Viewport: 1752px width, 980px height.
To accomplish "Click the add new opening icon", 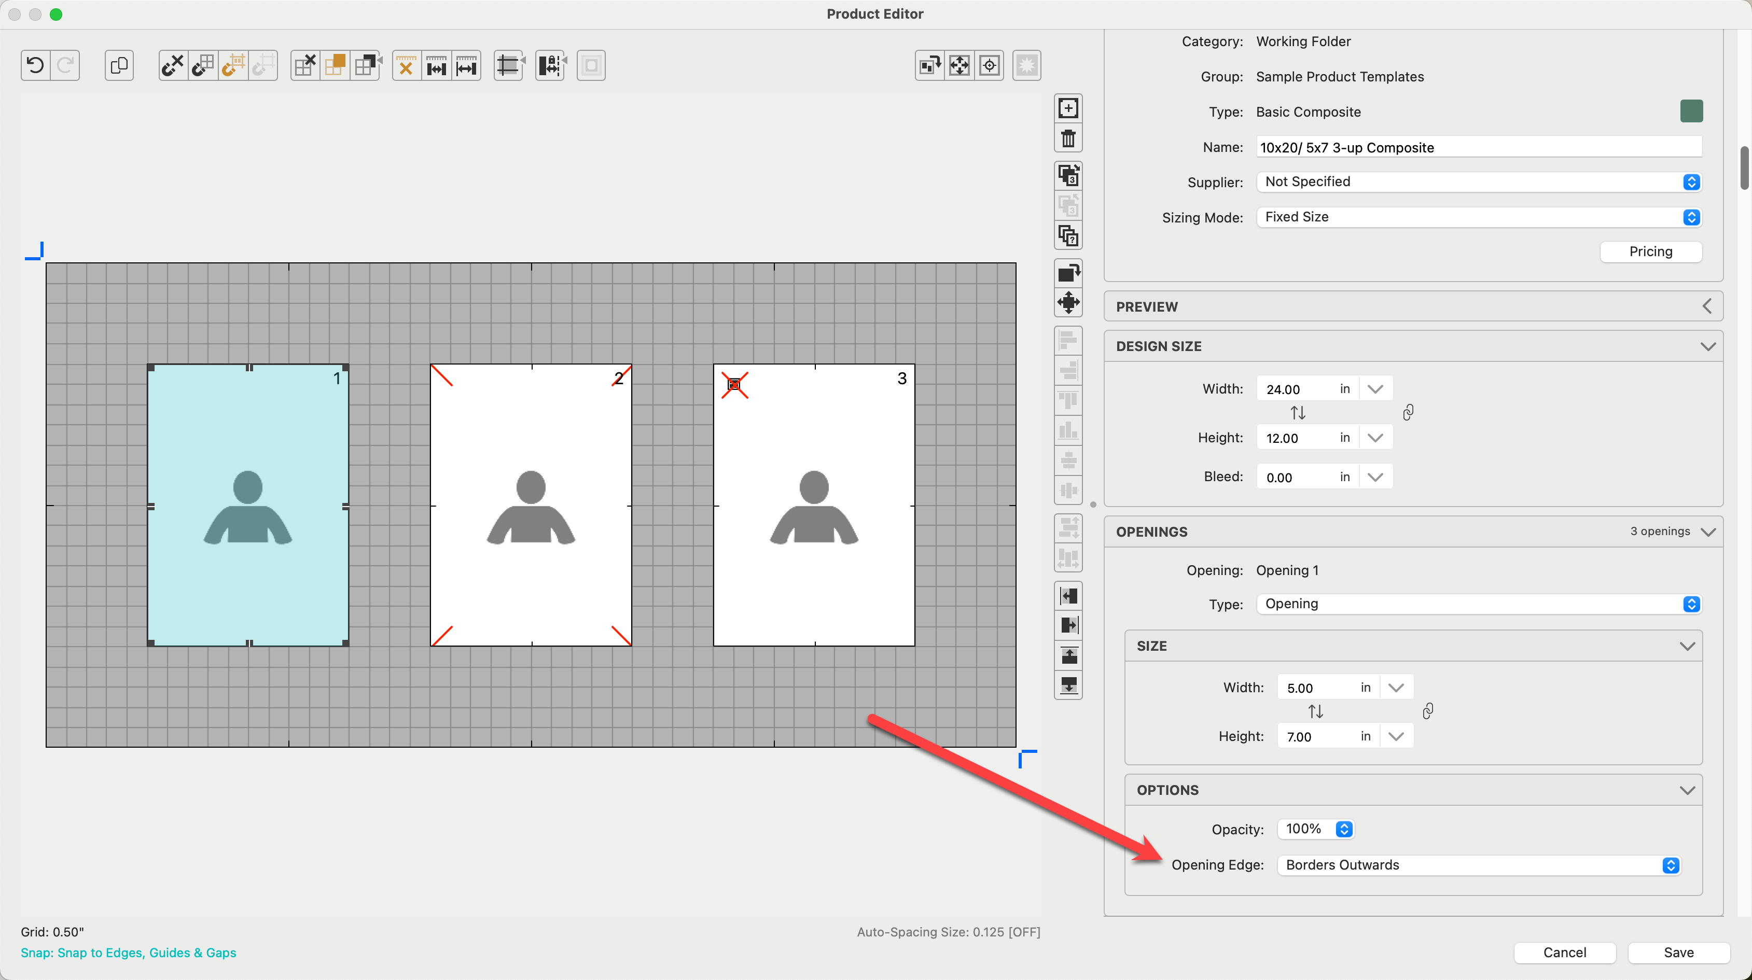I will 1068,108.
